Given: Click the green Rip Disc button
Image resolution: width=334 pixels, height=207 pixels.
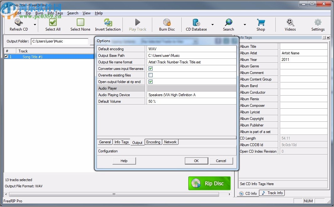Looking at the screenshot, I should tap(209, 183).
